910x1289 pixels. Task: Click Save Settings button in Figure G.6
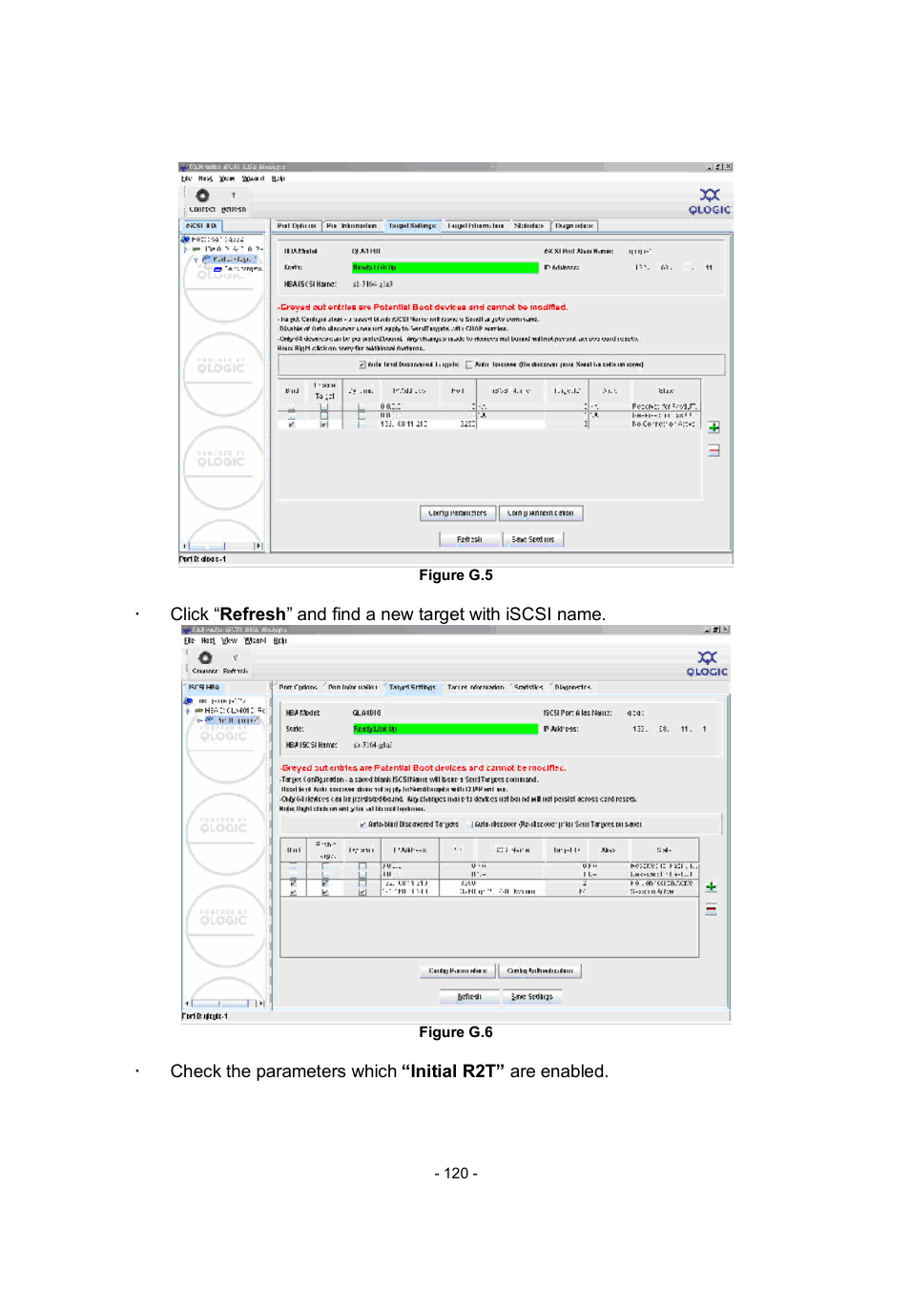point(532,997)
